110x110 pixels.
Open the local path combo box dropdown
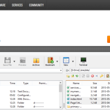(61, 70)
